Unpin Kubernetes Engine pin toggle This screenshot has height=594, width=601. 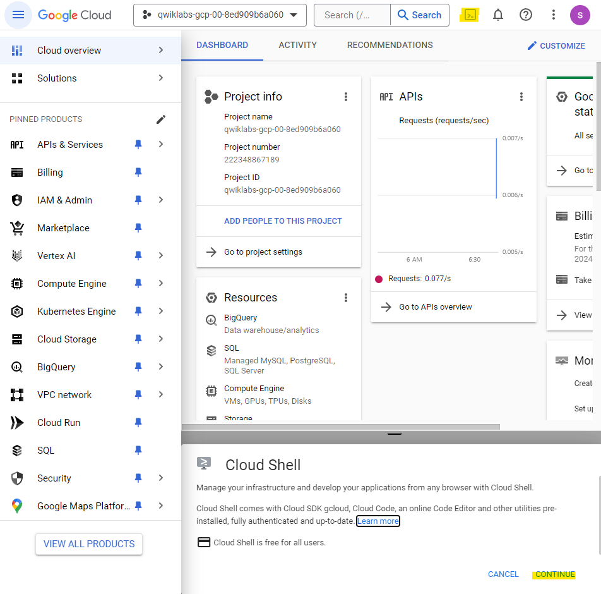tap(138, 311)
